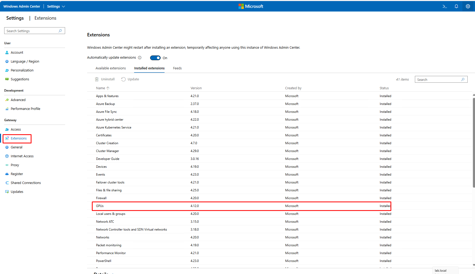Click Advanced icon under Development

coord(7,100)
